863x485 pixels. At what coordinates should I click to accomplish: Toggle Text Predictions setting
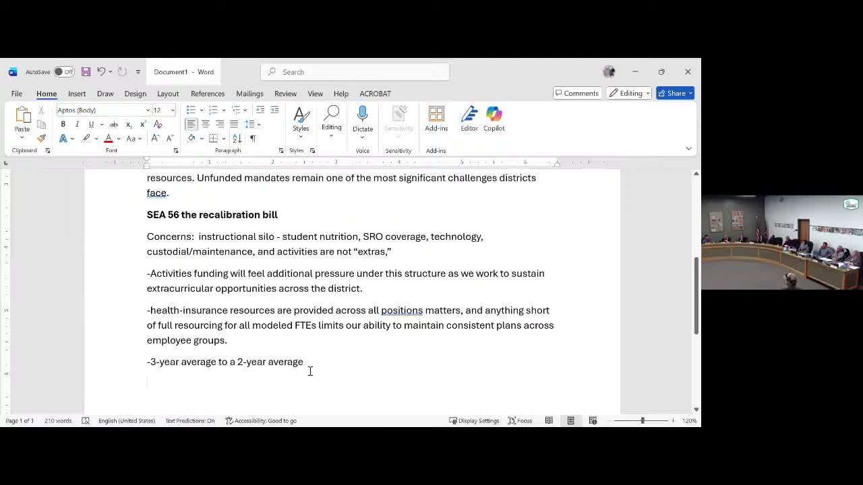190,421
